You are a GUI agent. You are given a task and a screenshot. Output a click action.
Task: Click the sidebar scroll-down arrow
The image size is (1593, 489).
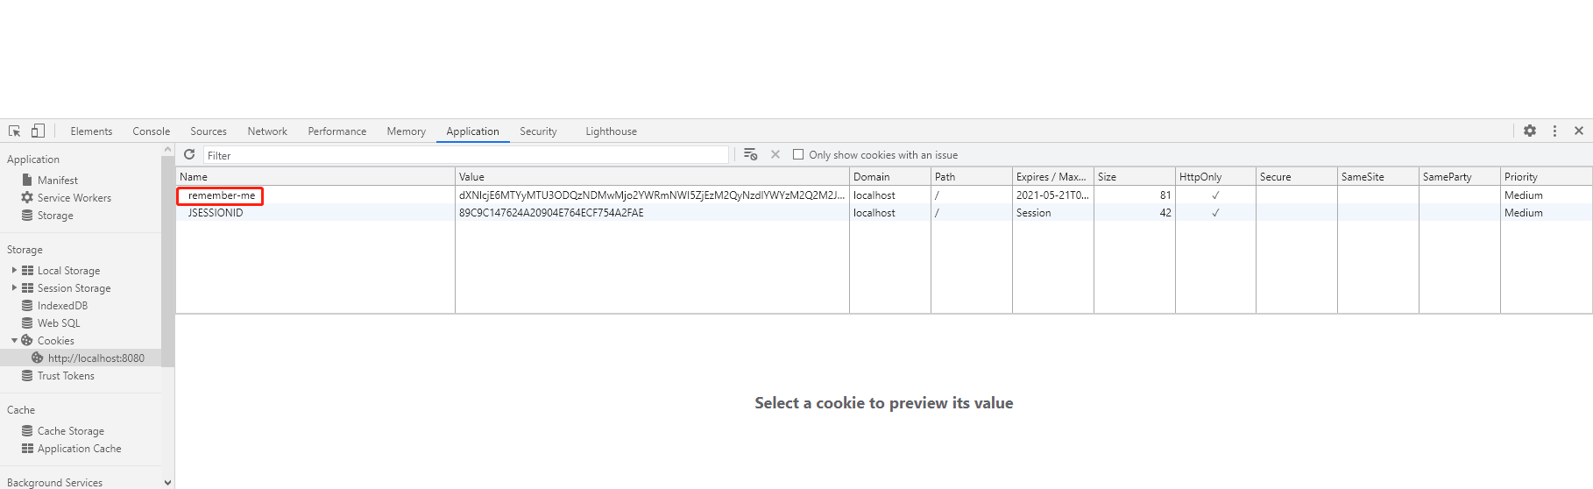[x=167, y=482]
